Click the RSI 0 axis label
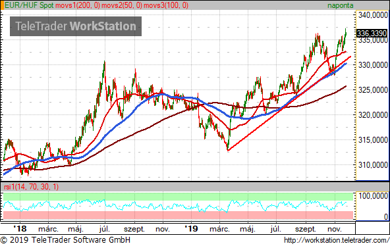The width and height of the screenshot is (390, 246). tap(386, 216)
